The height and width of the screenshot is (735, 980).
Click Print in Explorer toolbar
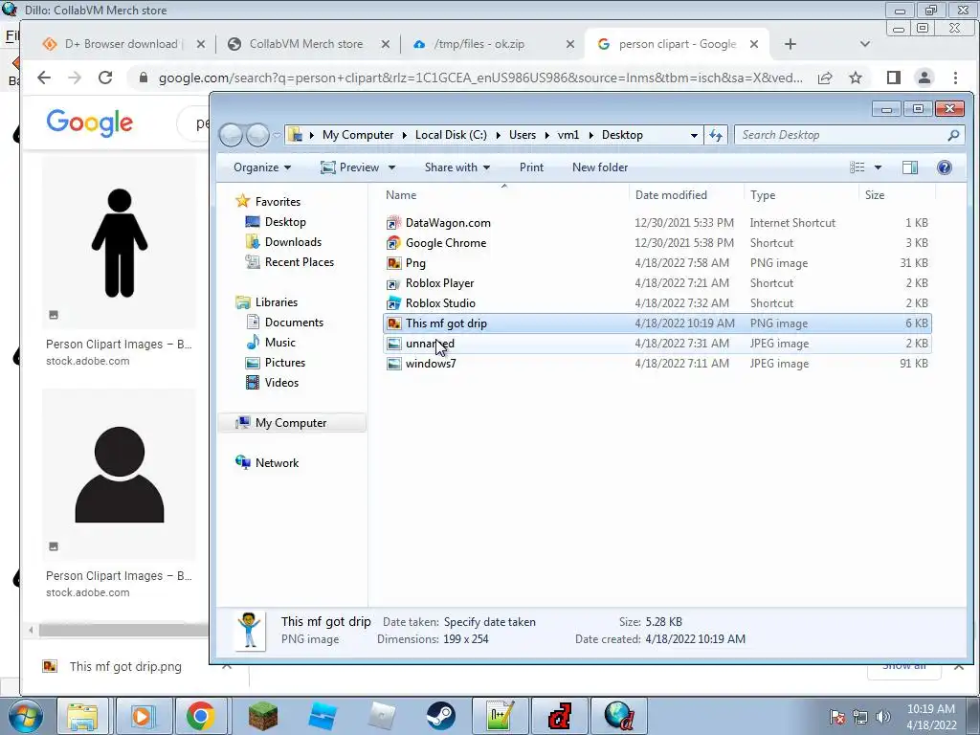point(531,167)
